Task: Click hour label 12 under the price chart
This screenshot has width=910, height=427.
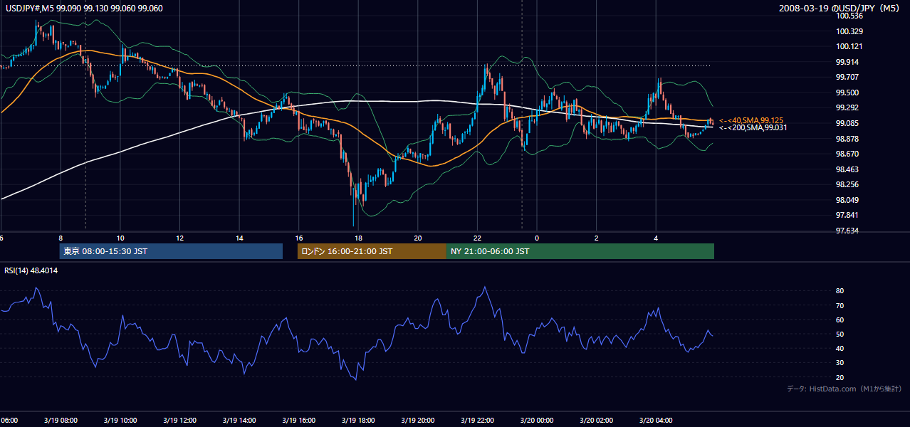Action: 179,238
